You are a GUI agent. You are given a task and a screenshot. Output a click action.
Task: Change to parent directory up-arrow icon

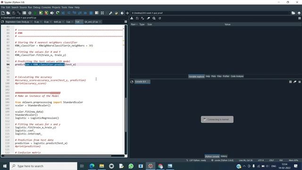tap(299, 13)
